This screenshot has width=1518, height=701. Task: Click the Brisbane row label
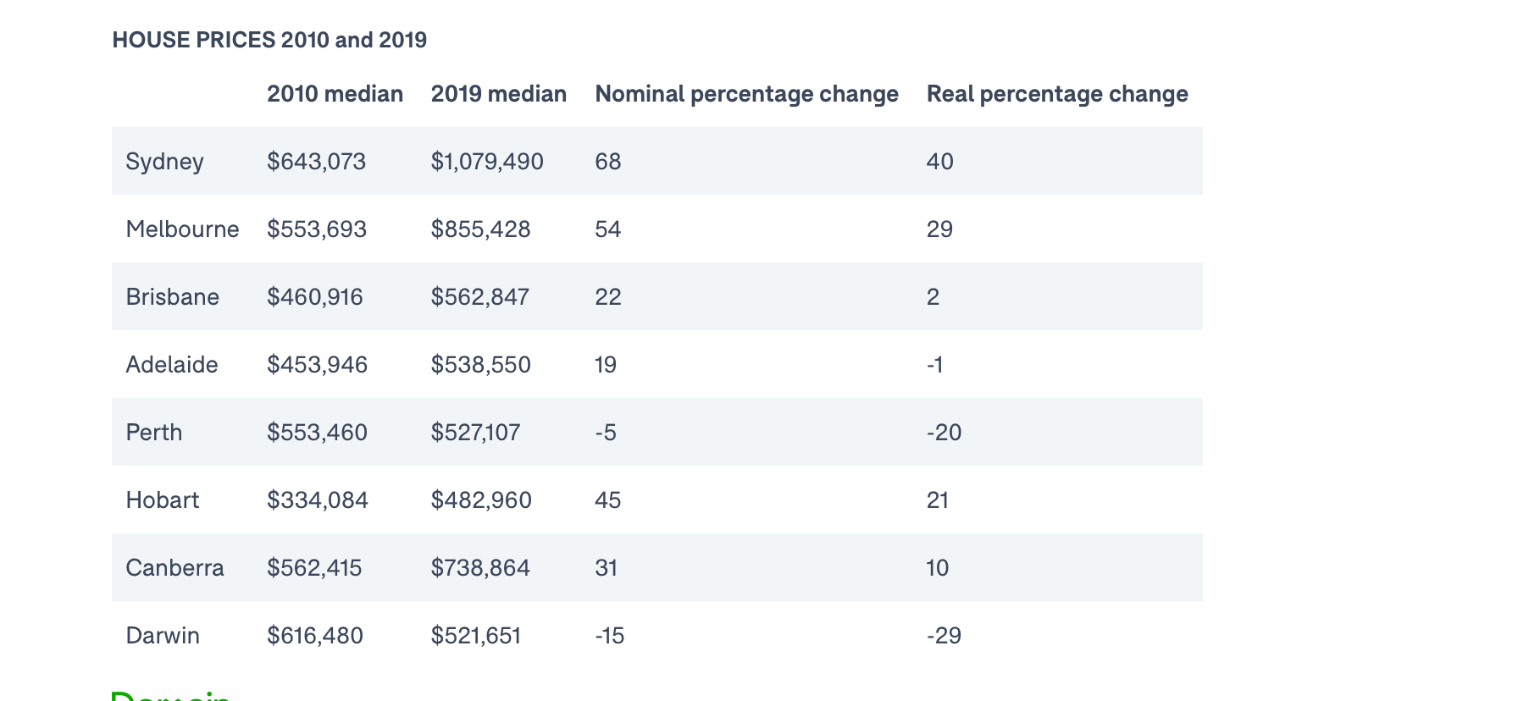[172, 296]
